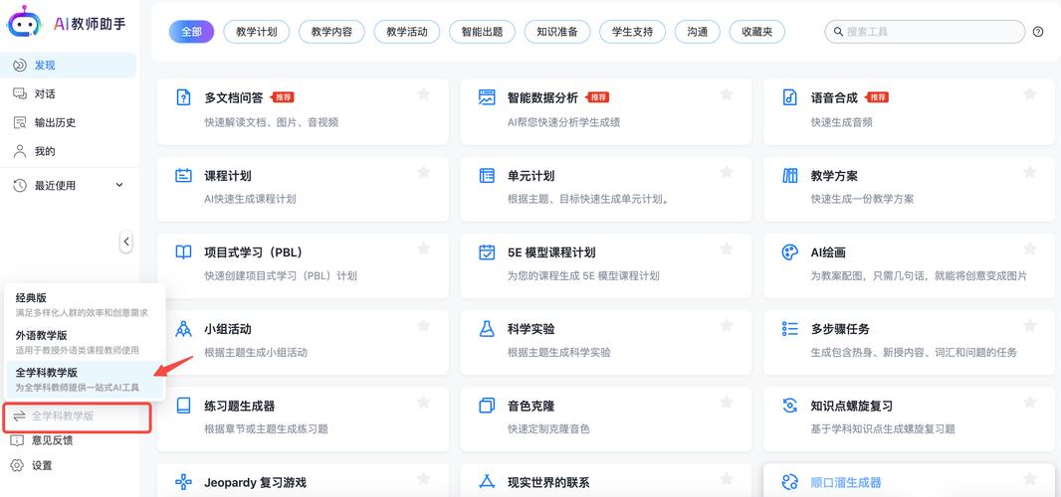Favorite the 智能数据分析 card star

click(727, 94)
